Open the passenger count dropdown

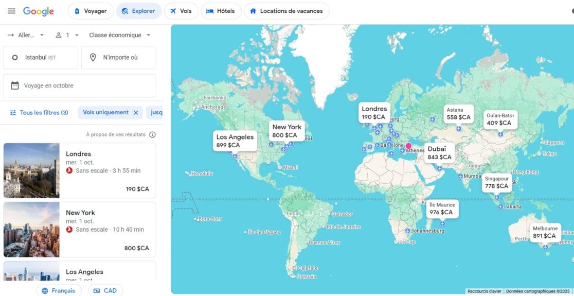coord(67,35)
